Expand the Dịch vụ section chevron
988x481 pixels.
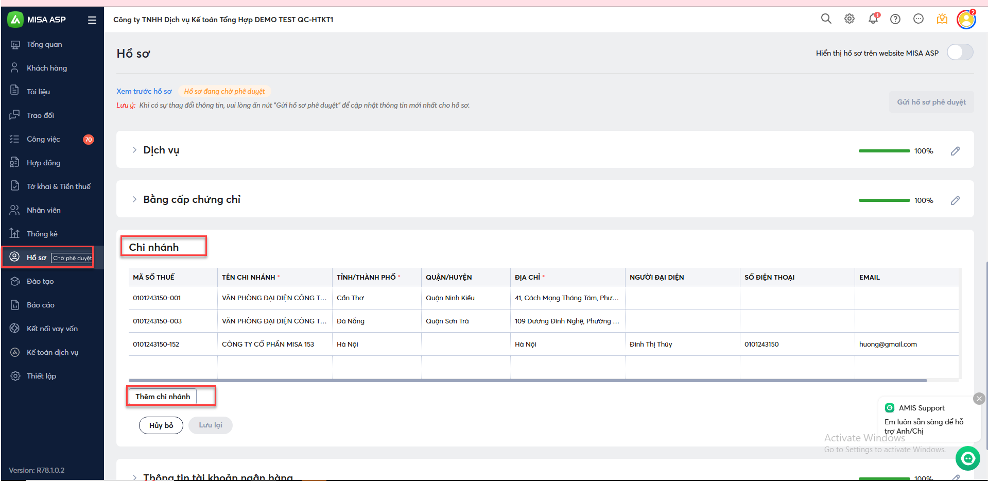134,150
